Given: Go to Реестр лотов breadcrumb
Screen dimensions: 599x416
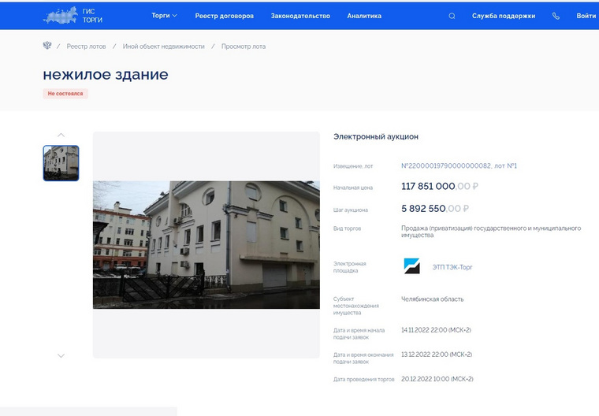Looking at the screenshot, I should [x=87, y=46].
